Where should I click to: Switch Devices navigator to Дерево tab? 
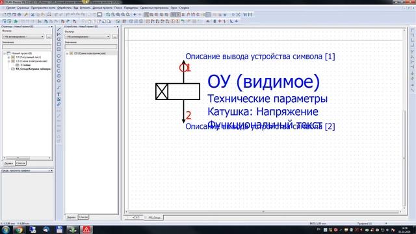[71, 217]
